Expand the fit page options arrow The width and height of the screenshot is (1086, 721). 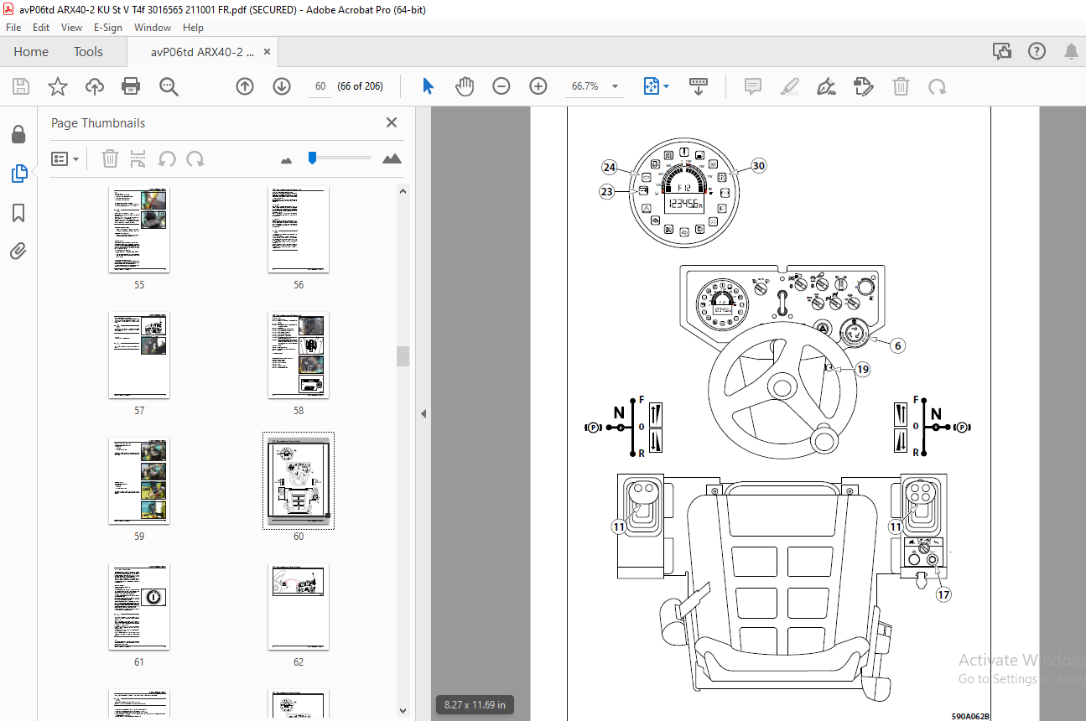coord(667,86)
